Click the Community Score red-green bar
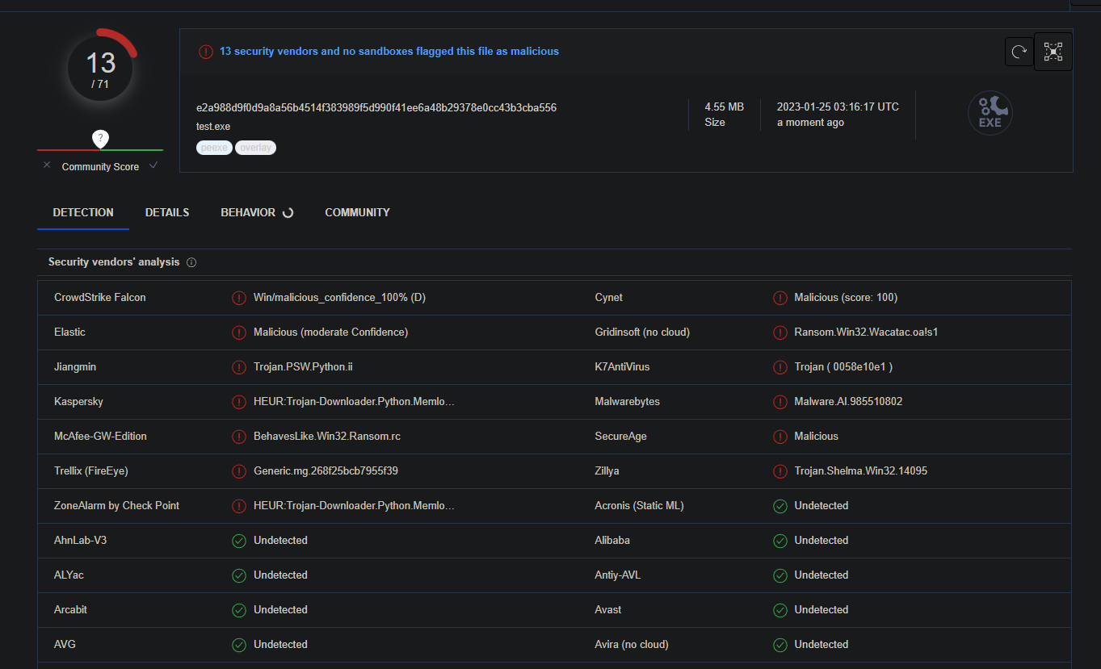 (x=100, y=150)
